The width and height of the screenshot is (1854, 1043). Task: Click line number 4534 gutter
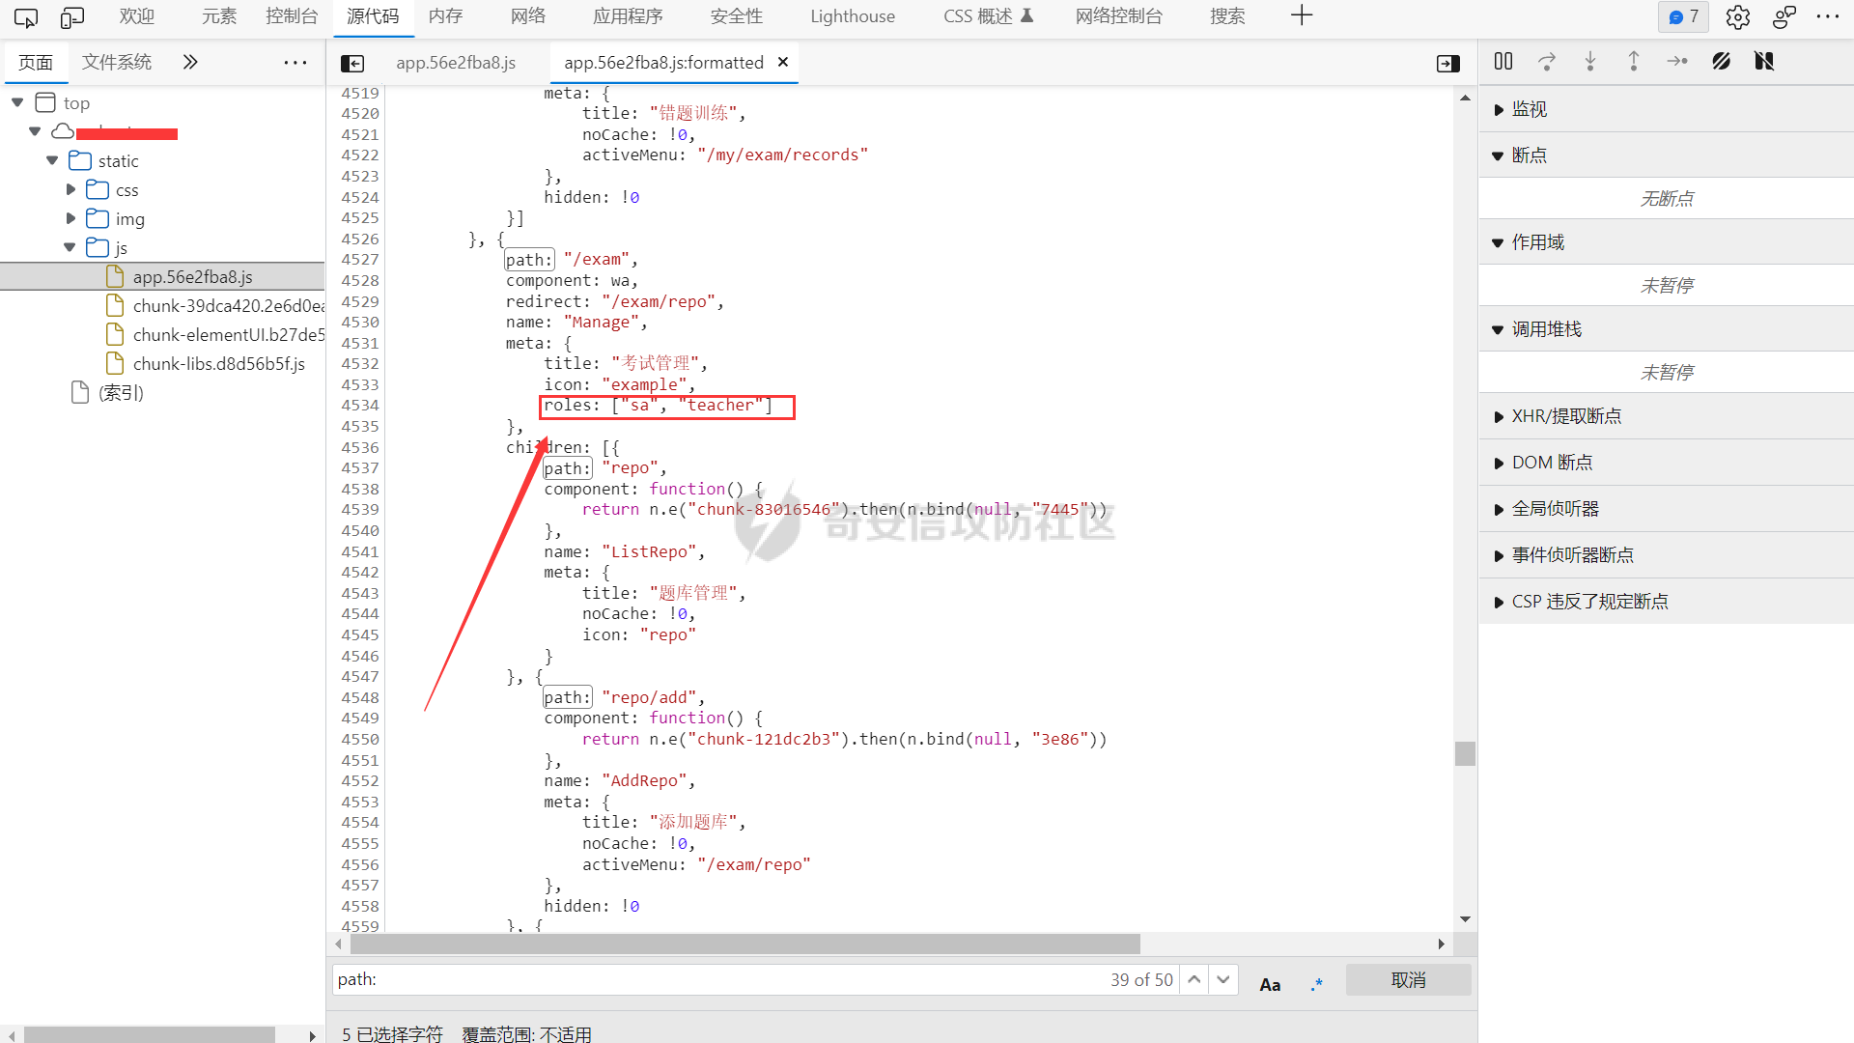pos(359,405)
